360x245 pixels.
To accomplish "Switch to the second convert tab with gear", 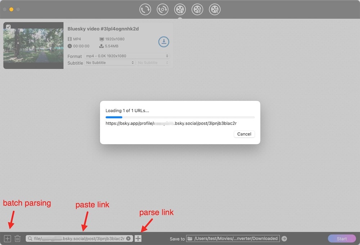I will tap(163, 9).
